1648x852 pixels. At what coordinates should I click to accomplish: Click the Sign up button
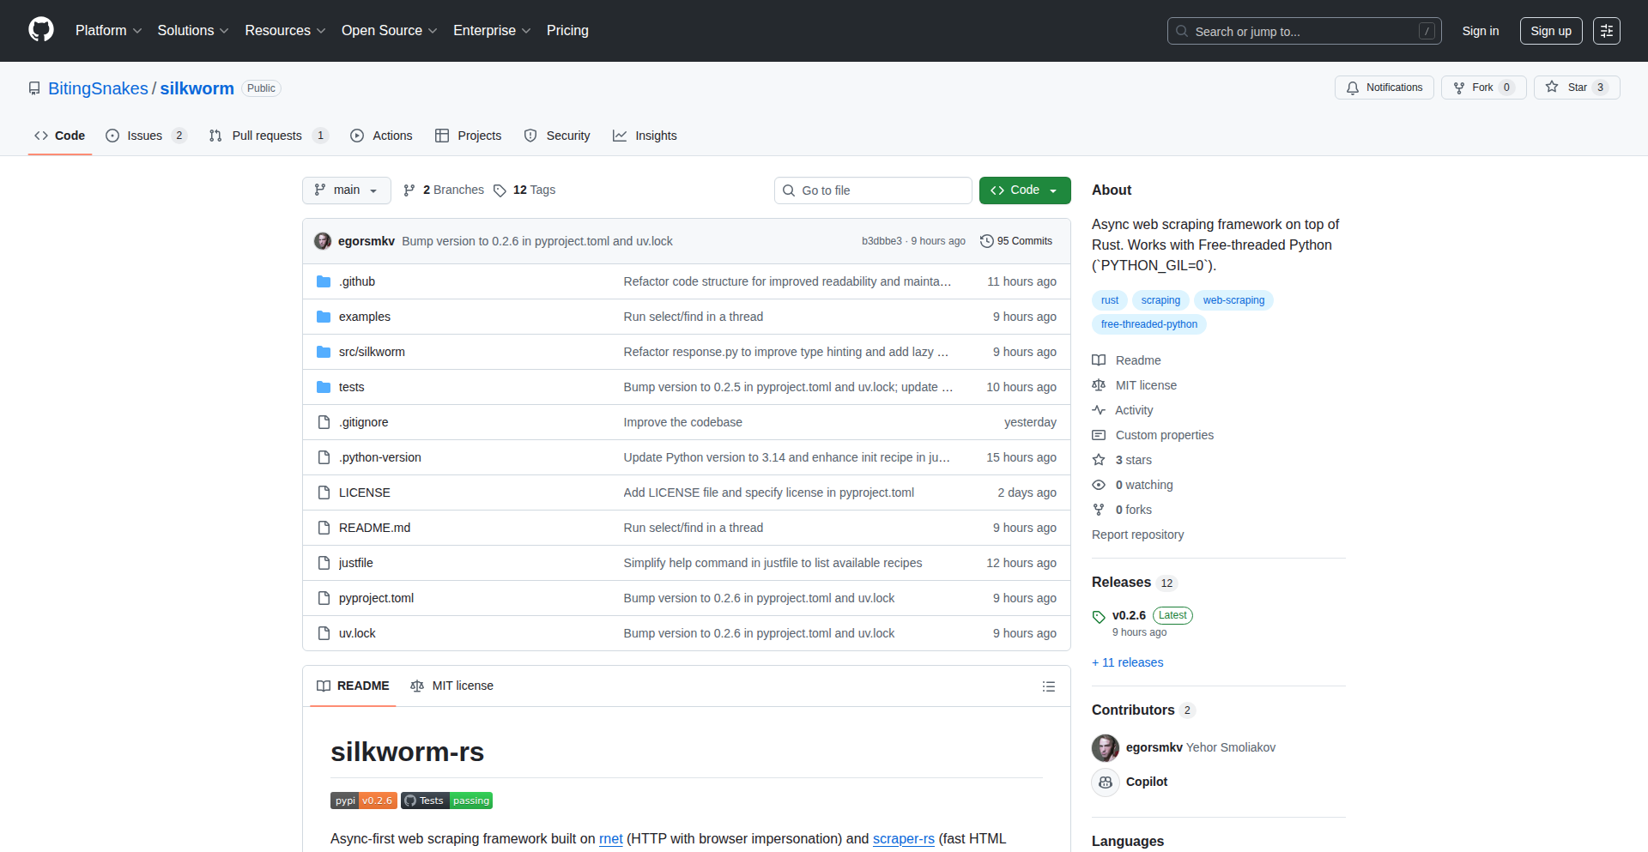(x=1551, y=31)
